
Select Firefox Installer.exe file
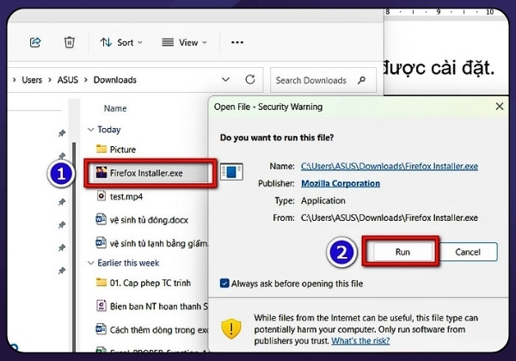click(146, 174)
